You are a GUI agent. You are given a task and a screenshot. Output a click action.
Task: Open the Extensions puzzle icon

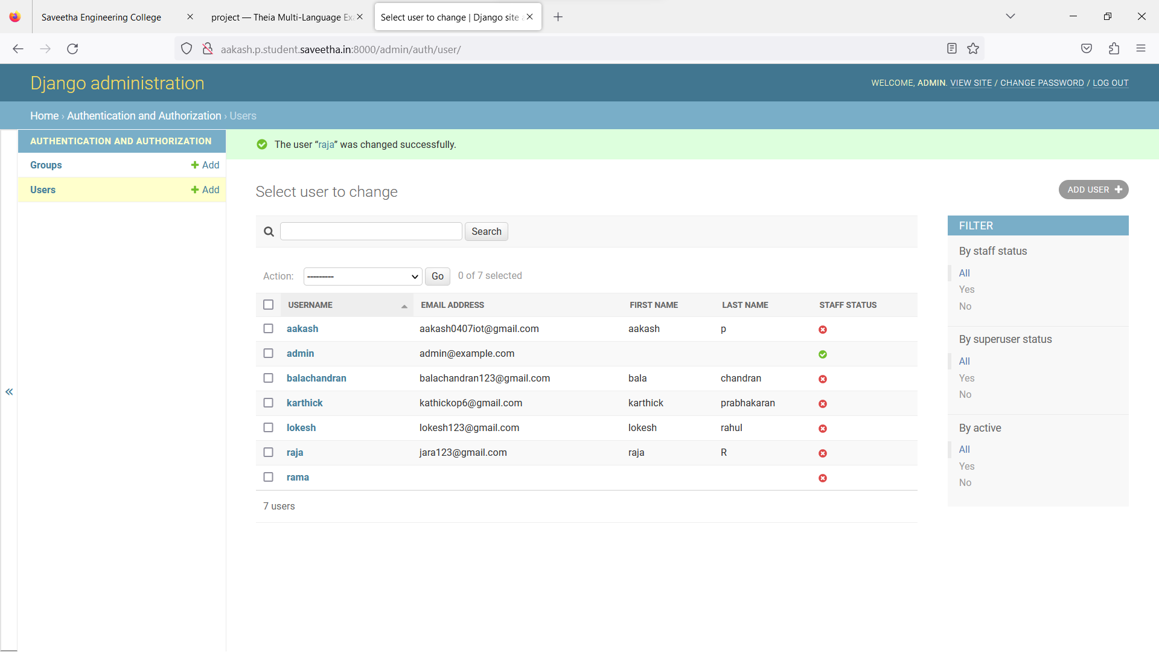click(x=1114, y=49)
